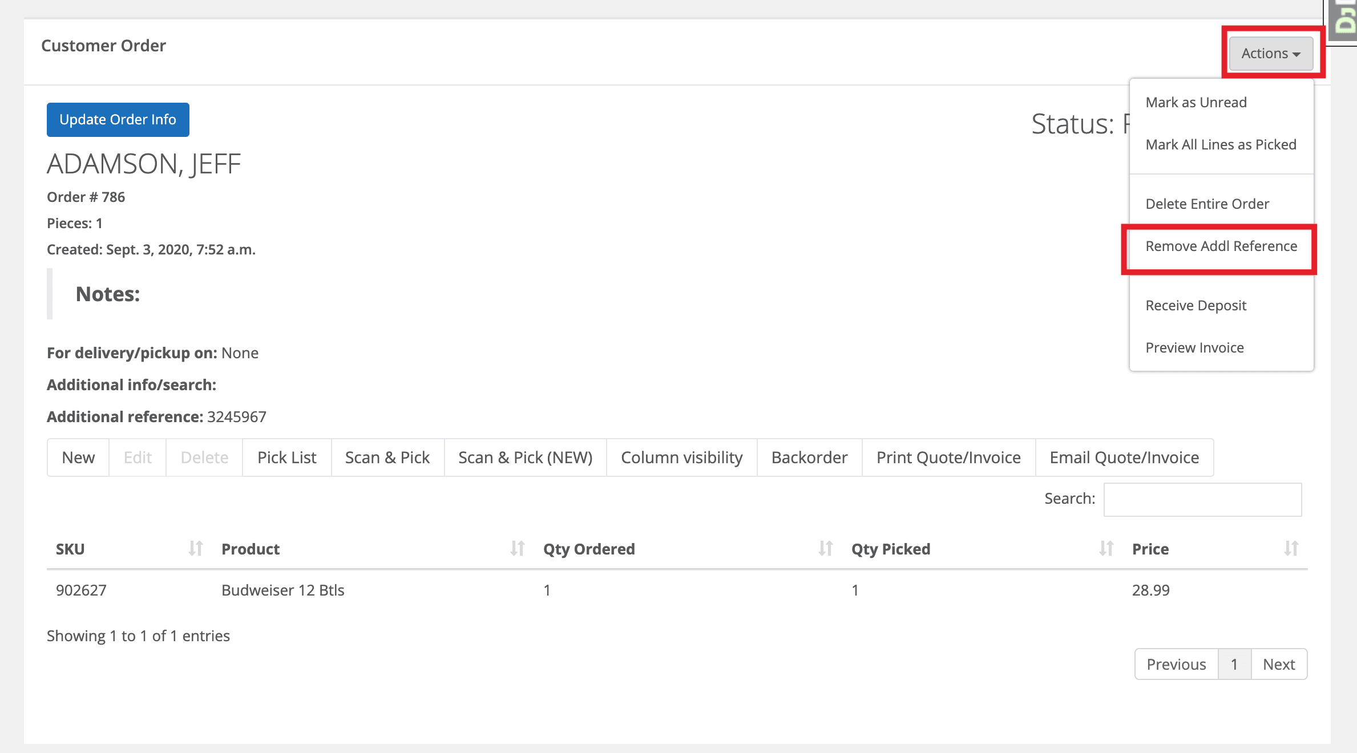Open Pick List button

pyautogui.click(x=286, y=458)
